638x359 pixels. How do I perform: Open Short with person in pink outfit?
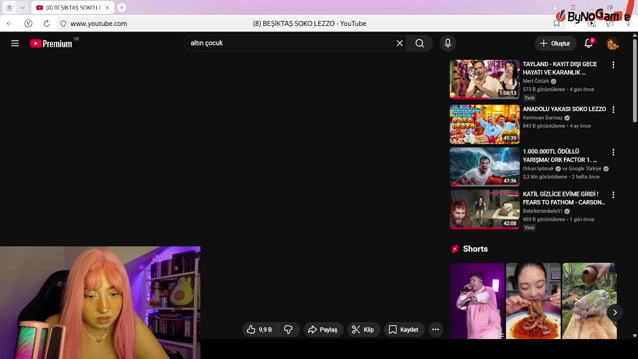(x=477, y=301)
